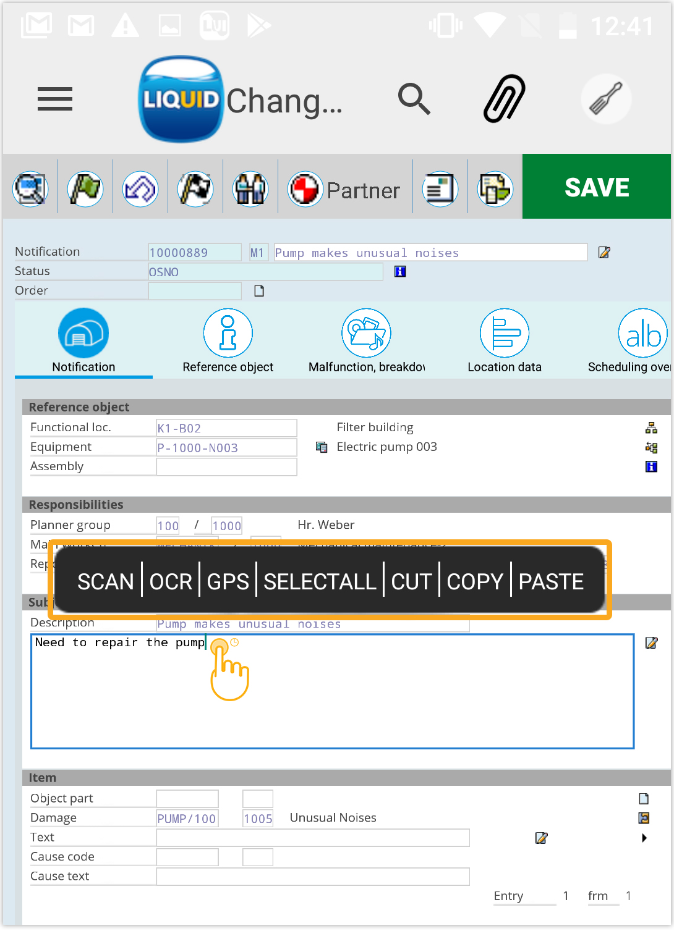Image resolution: width=674 pixels, height=931 pixels.
Task: Click the create order page icon
Action: pos(259,291)
